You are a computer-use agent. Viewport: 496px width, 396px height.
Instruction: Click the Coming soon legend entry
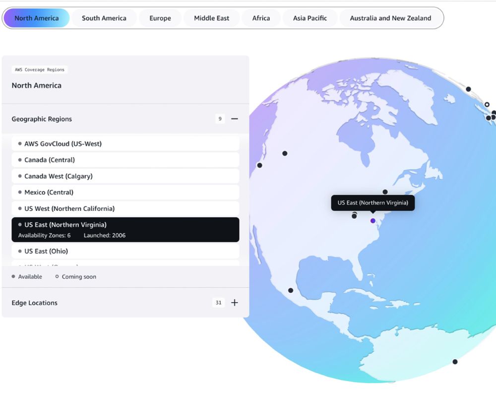(x=76, y=277)
